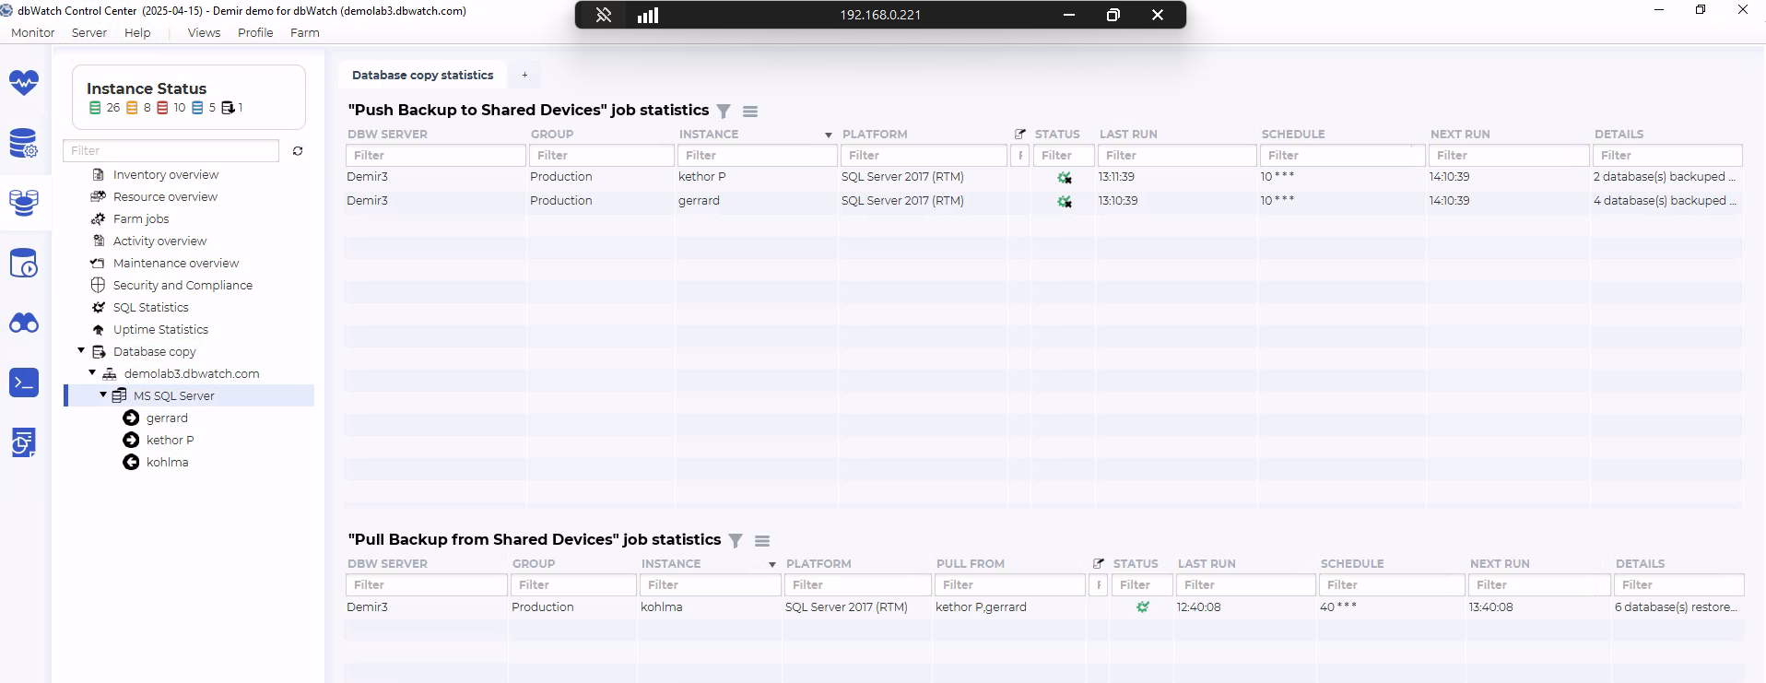This screenshot has height=683, width=1766.
Task: Open hamburger menu for Push Backup statistics
Action: click(750, 112)
